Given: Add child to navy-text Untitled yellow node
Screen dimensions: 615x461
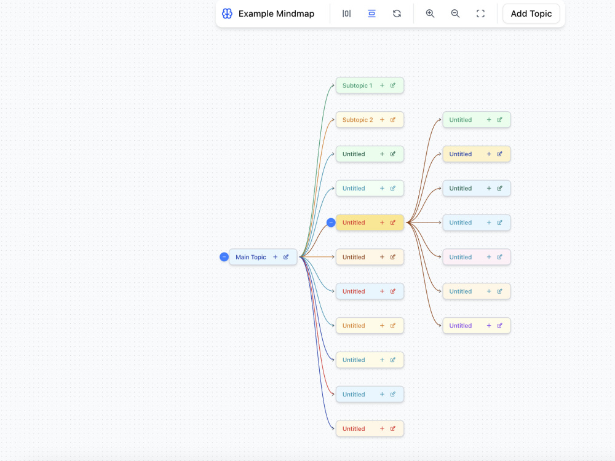Looking at the screenshot, I should tap(489, 154).
